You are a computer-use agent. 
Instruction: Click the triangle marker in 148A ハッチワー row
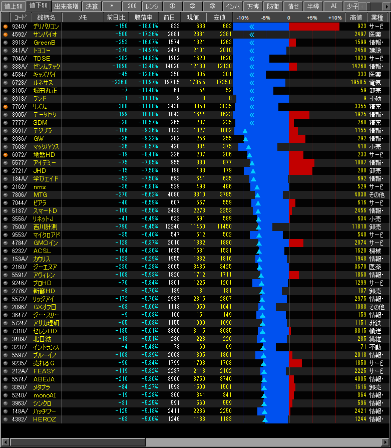(x=264, y=411)
